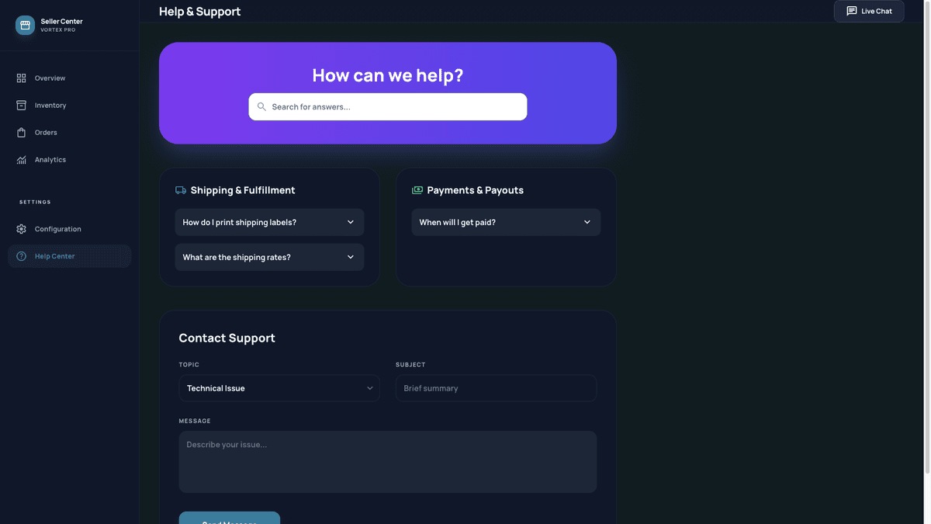Open Live Chat
Screen dimensions: 931x524
[x=869, y=11]
